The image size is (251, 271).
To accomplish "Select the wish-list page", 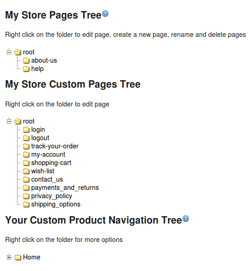I will tap(43, 171).
